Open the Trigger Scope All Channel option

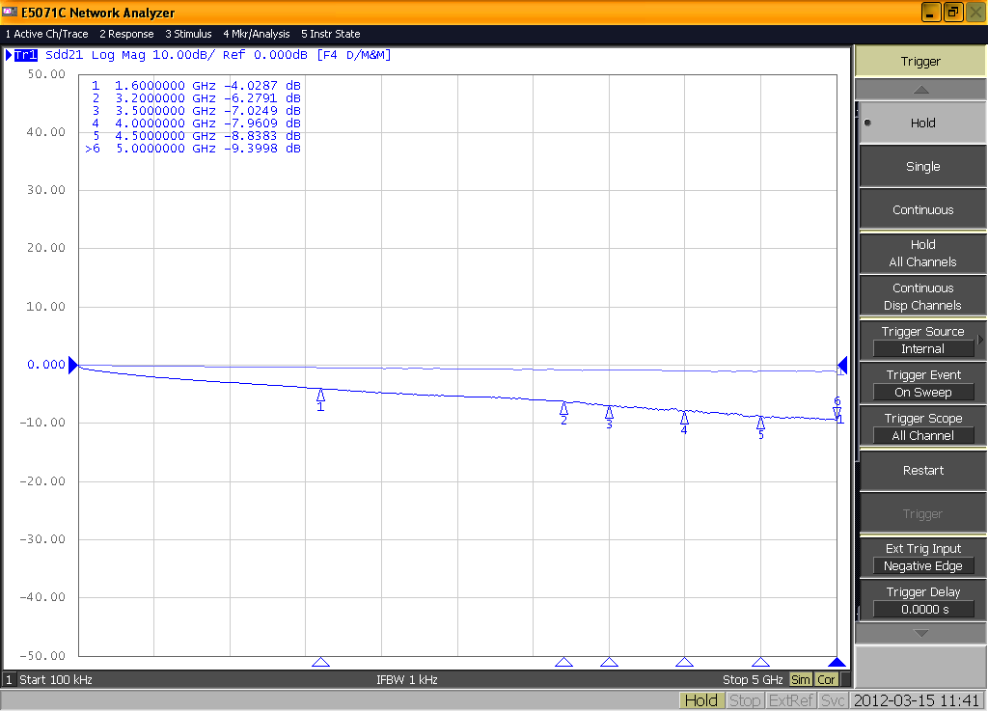(x=922, y=436)
